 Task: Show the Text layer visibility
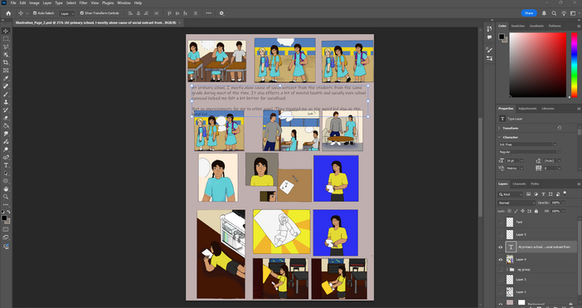(501, 222)
